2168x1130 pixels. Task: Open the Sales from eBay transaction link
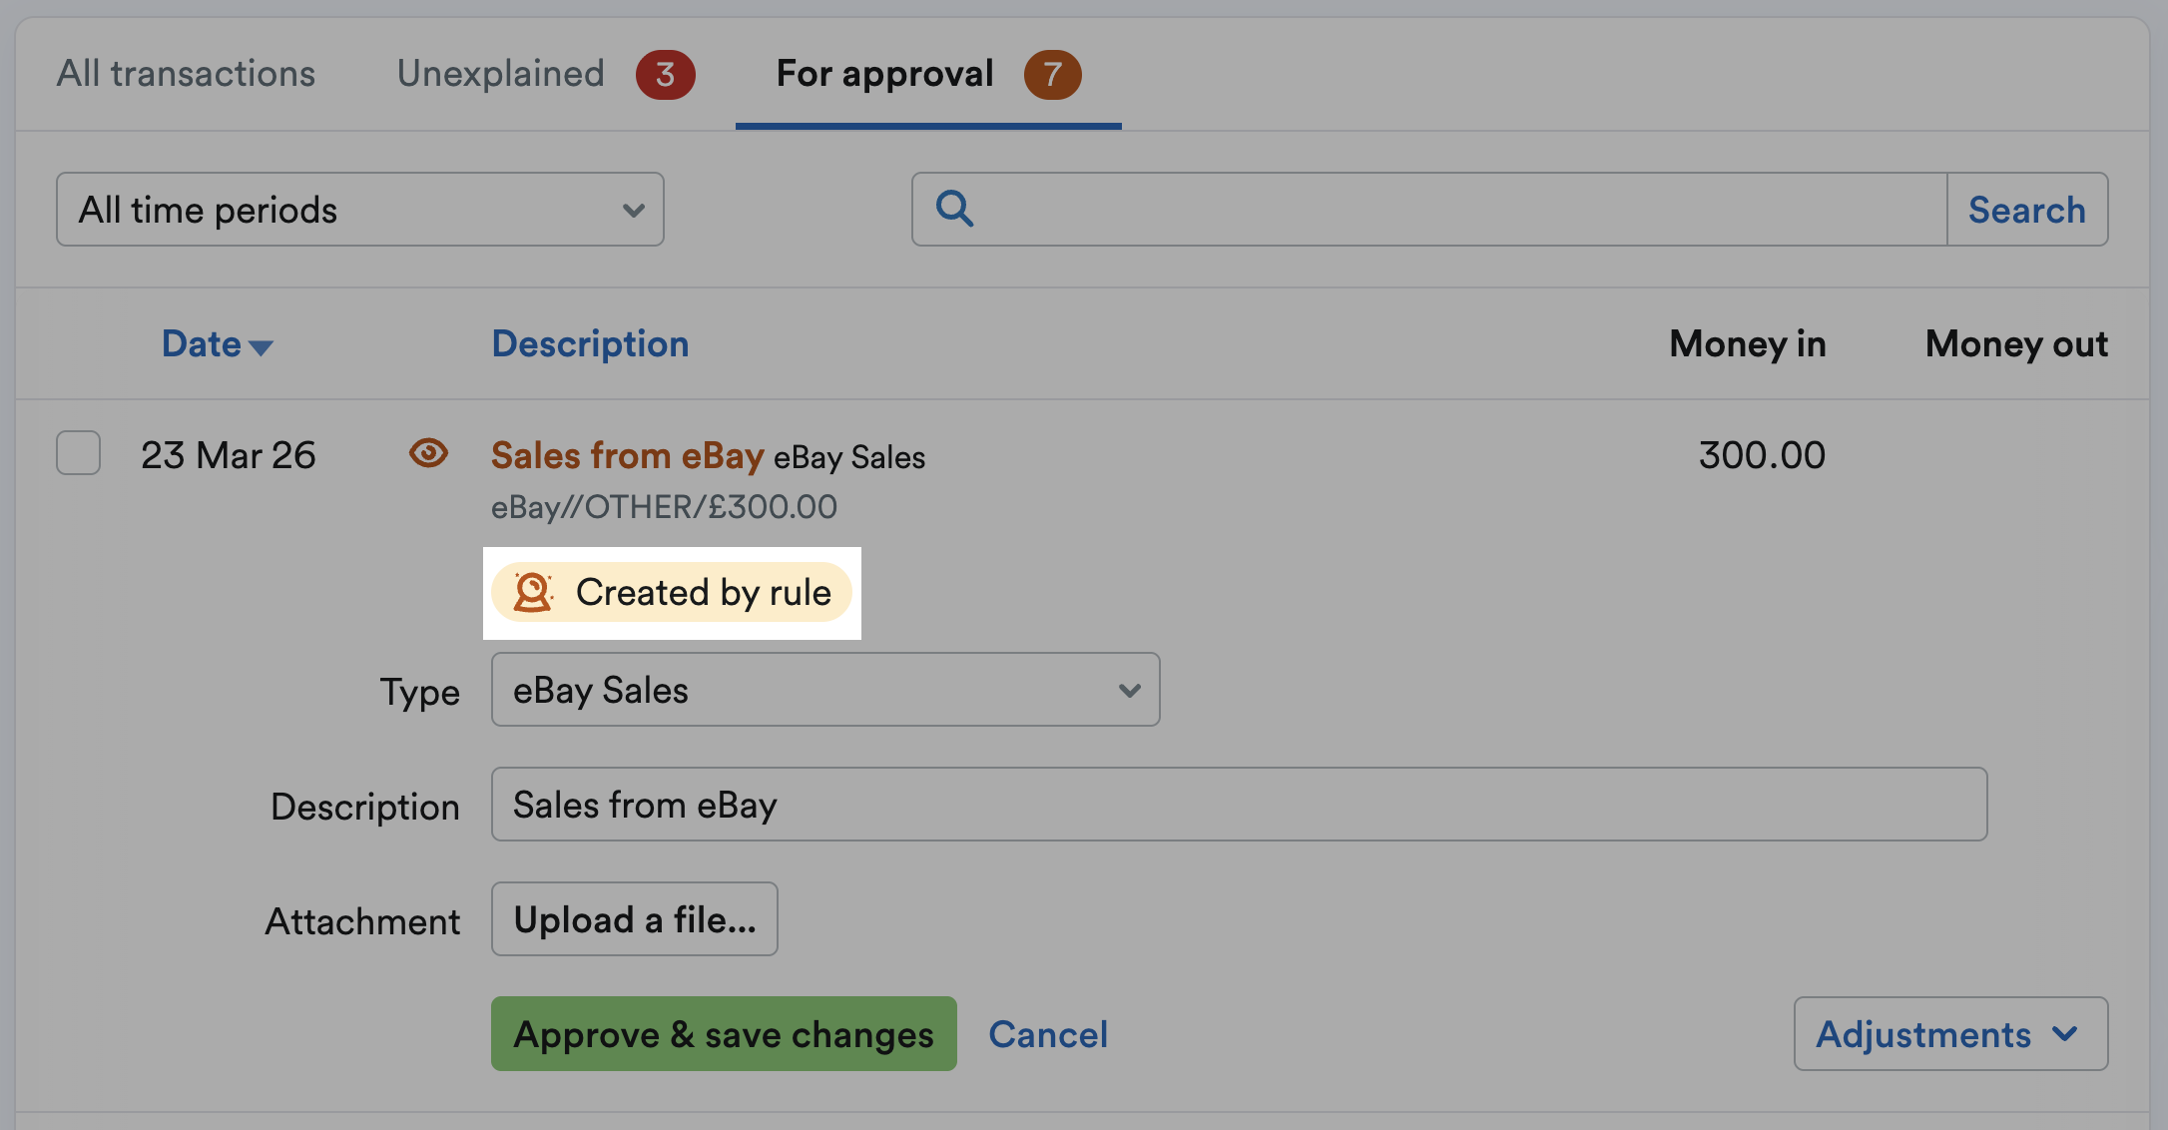(x=628, y=455)
